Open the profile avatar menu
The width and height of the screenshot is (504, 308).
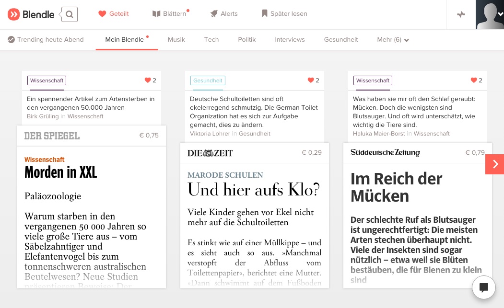coord(490,14)
